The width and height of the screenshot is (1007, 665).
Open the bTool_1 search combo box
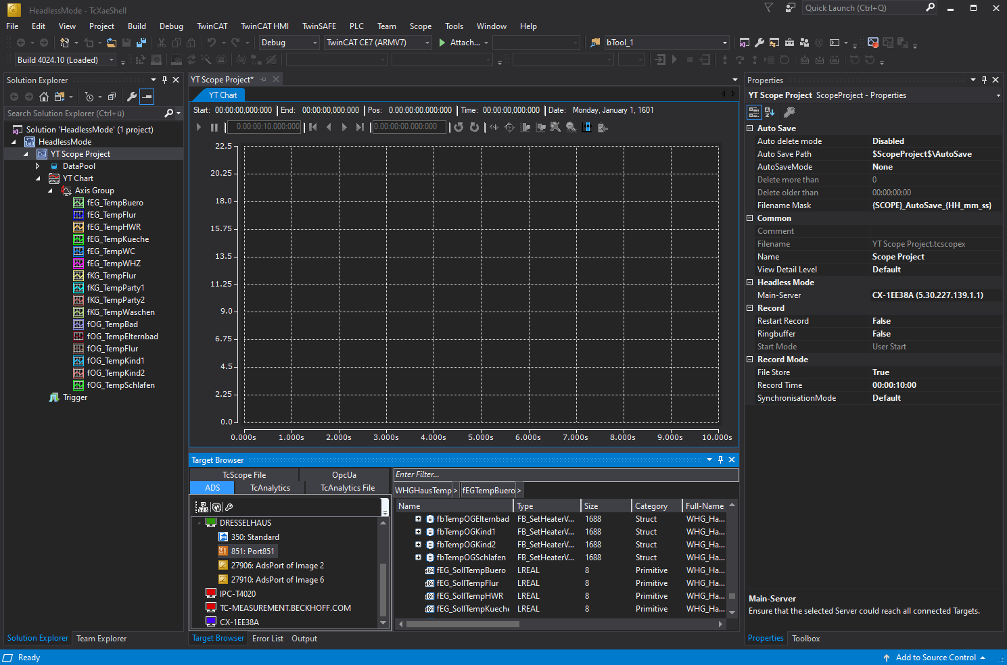click(x=667, y=43)
